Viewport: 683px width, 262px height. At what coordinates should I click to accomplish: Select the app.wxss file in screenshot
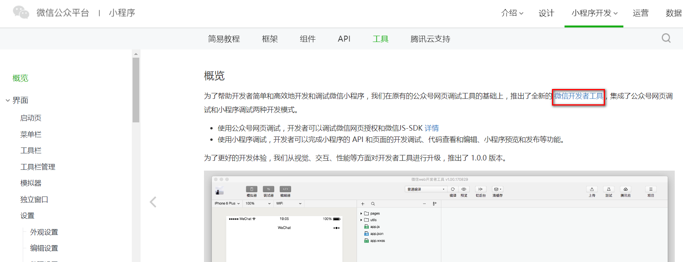(x=375, y=241)
